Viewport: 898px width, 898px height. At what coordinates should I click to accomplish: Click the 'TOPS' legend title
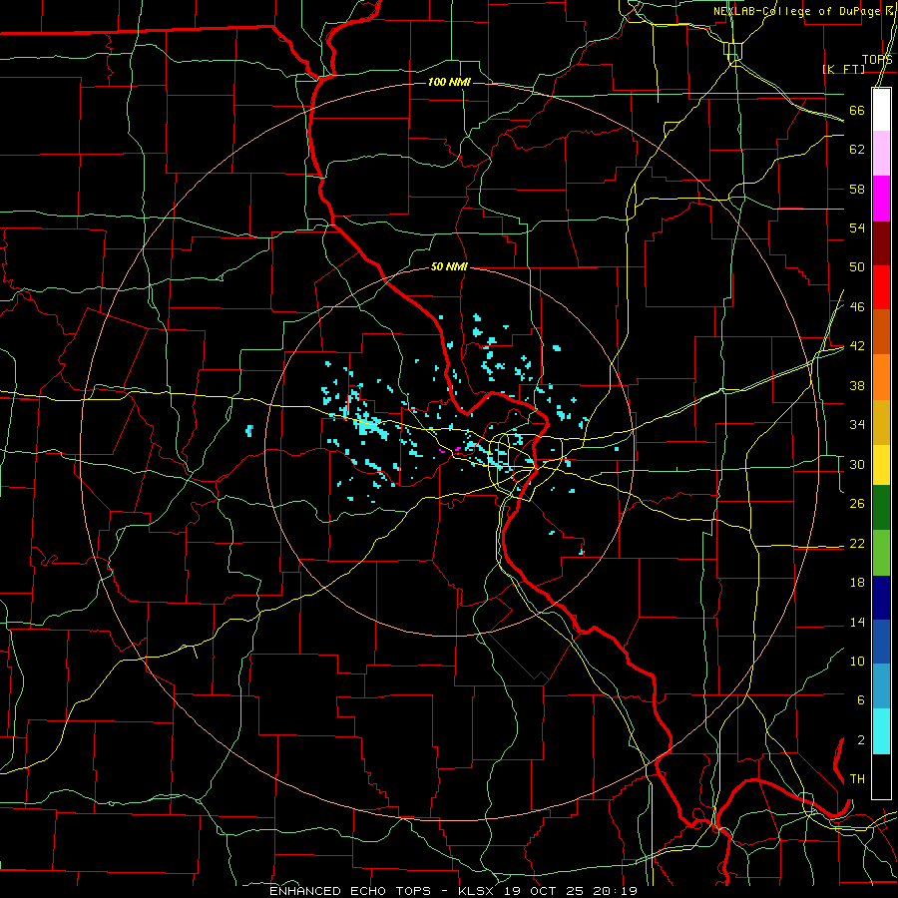pyautogui.click(x=877, y=60)
